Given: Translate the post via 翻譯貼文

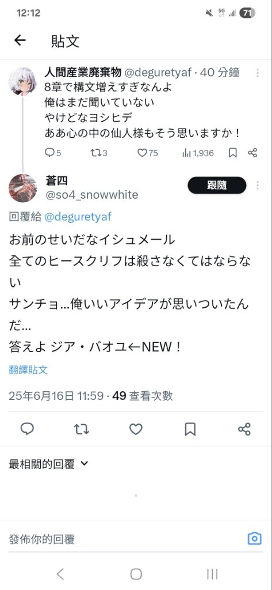Looking at the screenshot, I should click(28, 369).
